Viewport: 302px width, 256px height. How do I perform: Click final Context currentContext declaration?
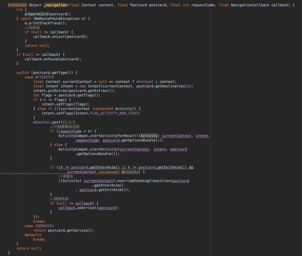(x=63, y=82)
